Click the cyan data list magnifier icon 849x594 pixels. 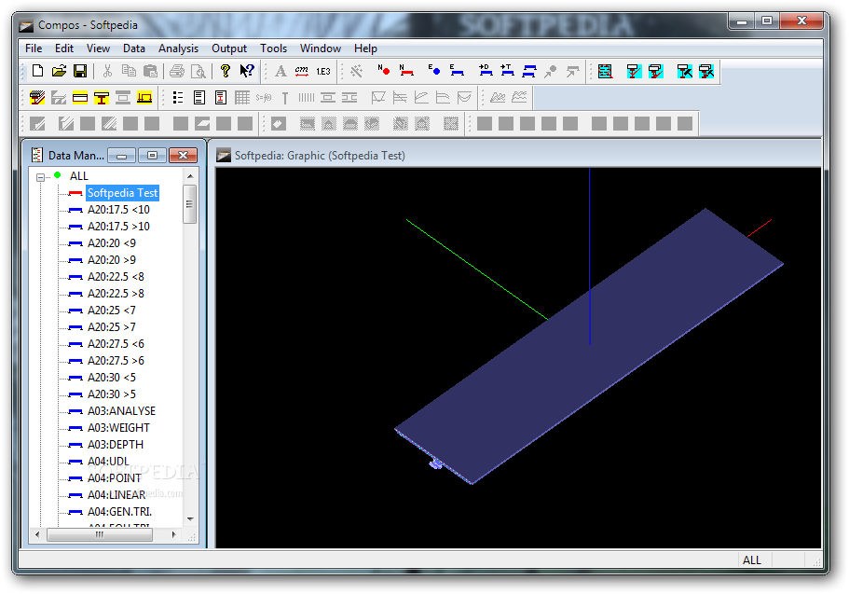[606, 71]
